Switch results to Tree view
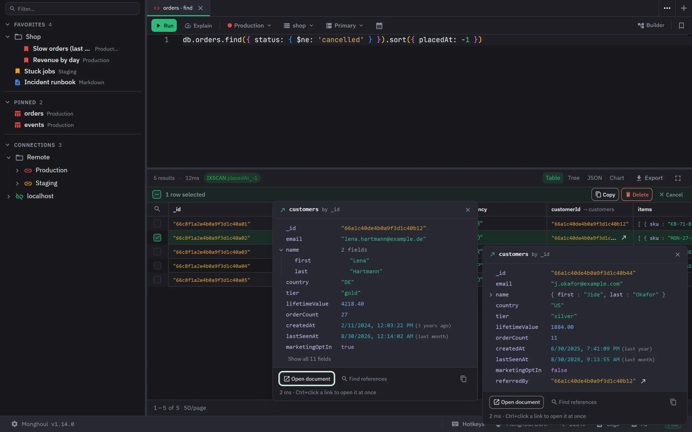Image resolution: width=692 pixels, height=432 pixels. (573, 178)
